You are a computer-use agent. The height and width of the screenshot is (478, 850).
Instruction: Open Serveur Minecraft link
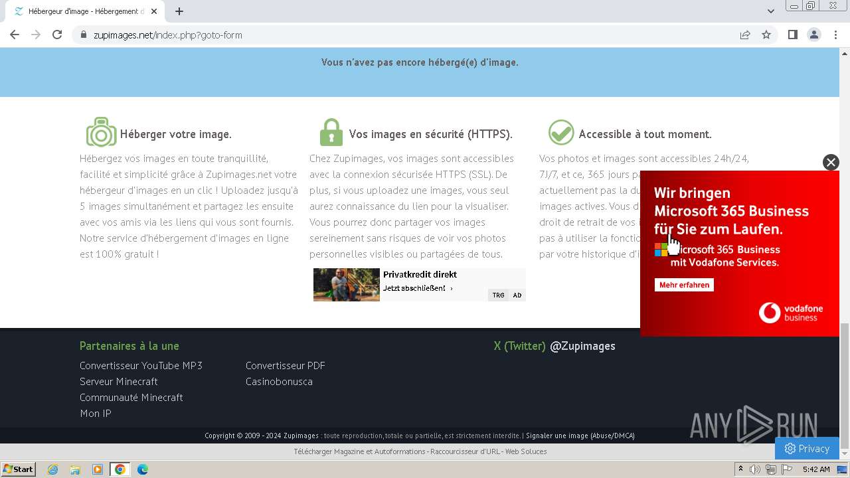click(x=119, y=382)
